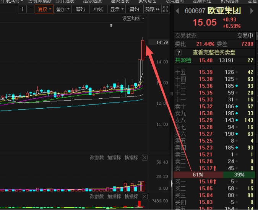Click stock code 600697
Image resolution: width=258 pixels, height=210 pixels.
[x=195, y=11]
